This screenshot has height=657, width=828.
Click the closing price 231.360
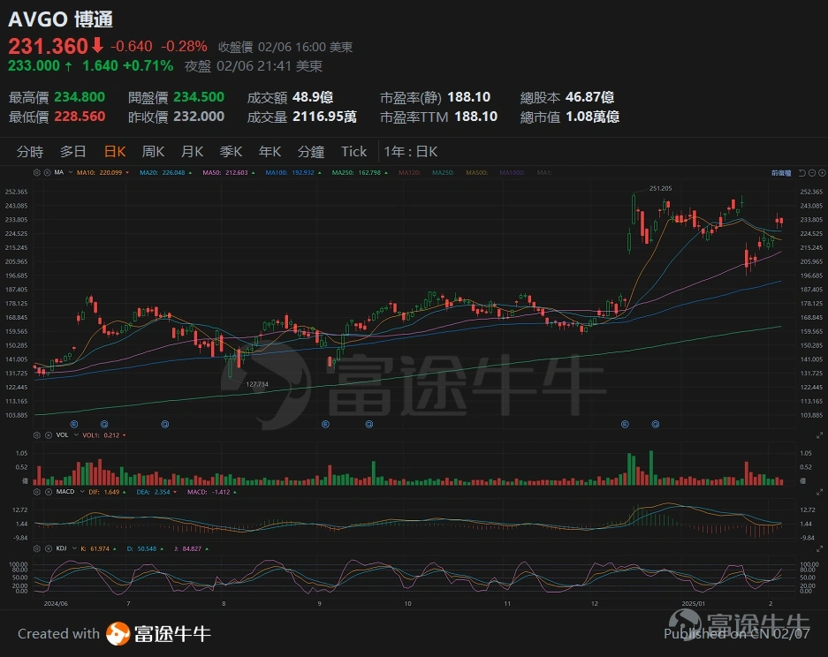click(x=48, y=47)
